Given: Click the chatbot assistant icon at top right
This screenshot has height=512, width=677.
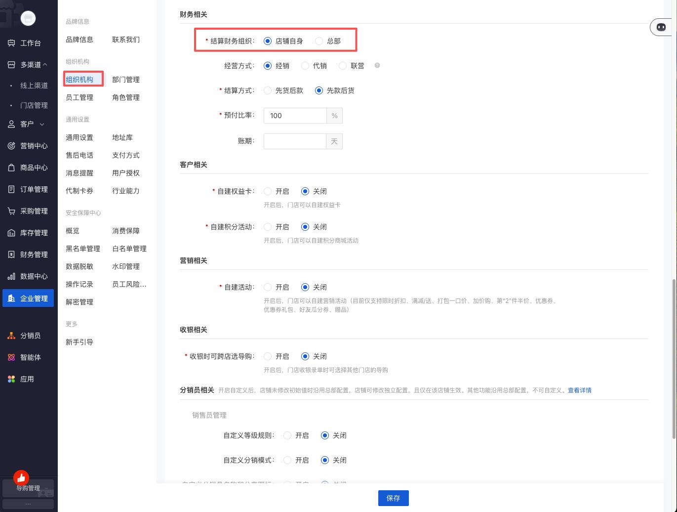Looking at the screenshot, I should 661,27.
